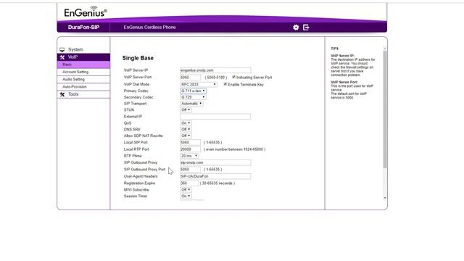Image resolution: width=464 pixels, height=261 pixels.
Task: Click the System monitor icon
Action: pyautogui.click(x=62, y=50)
